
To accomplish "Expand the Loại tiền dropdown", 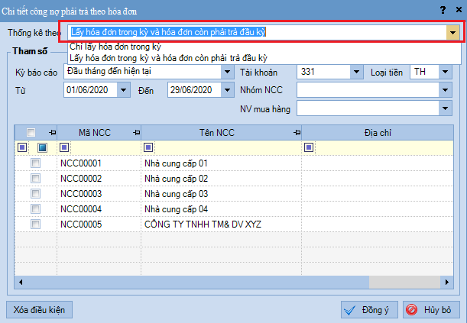I will pyautogui.click(x=446, y=72).
